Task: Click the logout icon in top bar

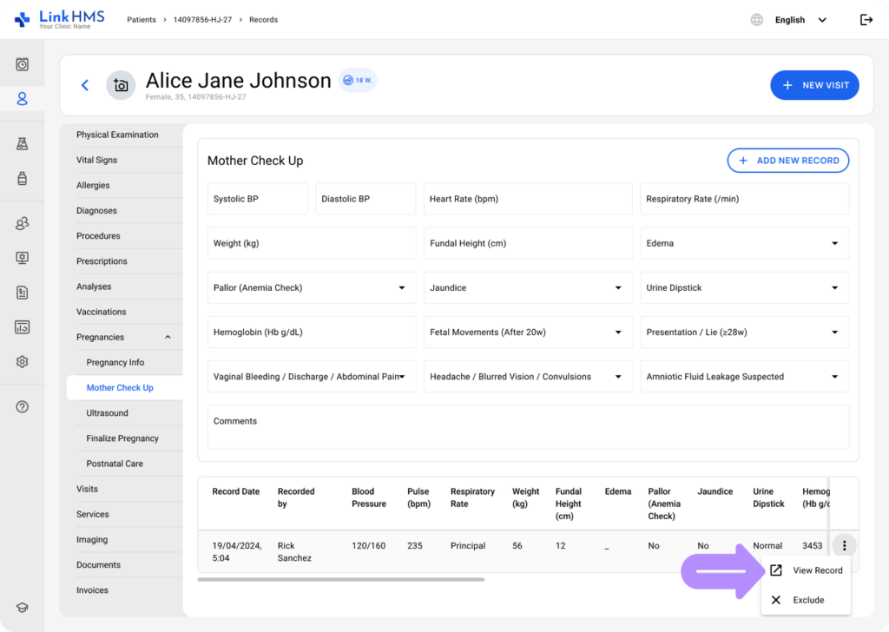Action: coord(866,20)
